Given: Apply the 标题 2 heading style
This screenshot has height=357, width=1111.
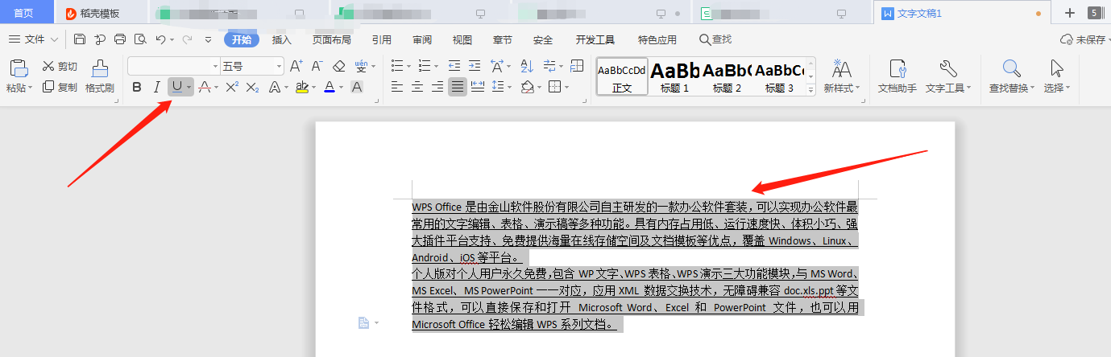Looking at the screenshot, I should (728, 77).
